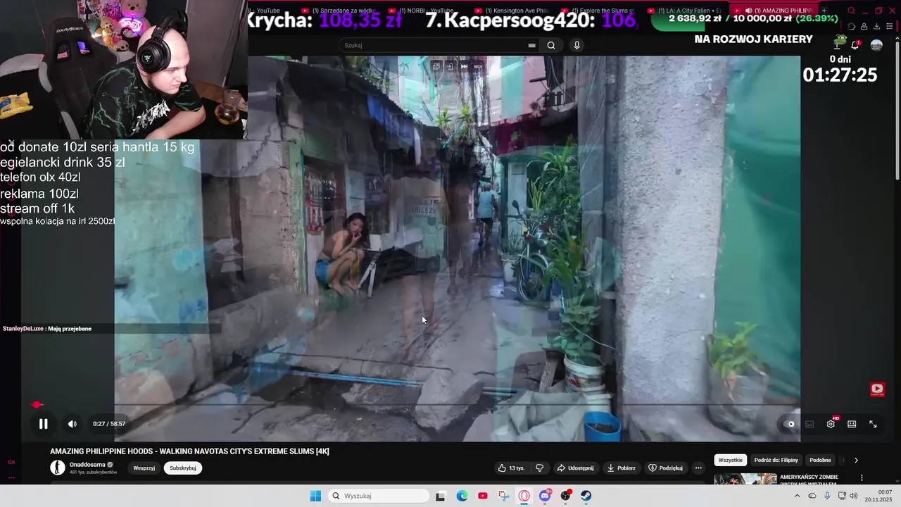901x507 pixels.
Task: Select the Podróż do: Filipiny chip
Action: (x=776, y=460)
